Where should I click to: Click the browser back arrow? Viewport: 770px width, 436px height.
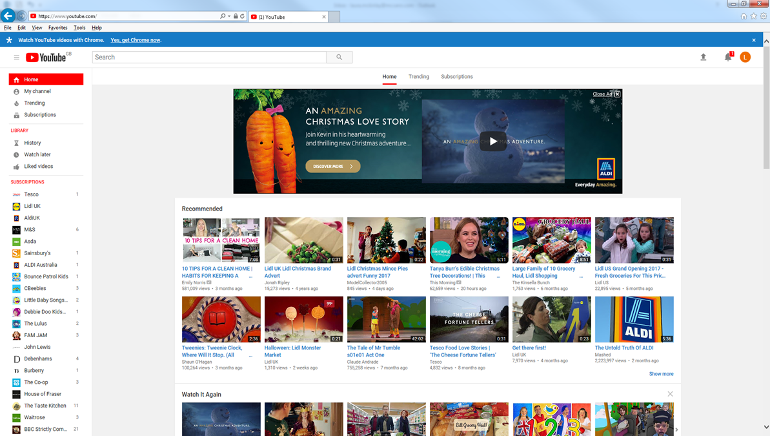click(x=8, y=16)
